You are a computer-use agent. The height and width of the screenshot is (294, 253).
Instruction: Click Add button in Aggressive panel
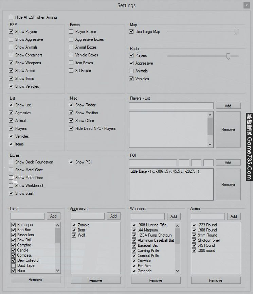pyautogui.click(x=113, y=216)
